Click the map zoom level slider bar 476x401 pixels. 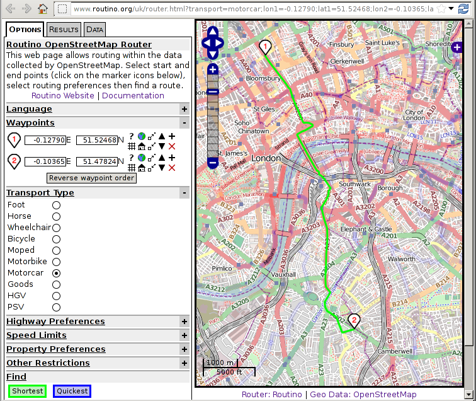pos(213,116)
